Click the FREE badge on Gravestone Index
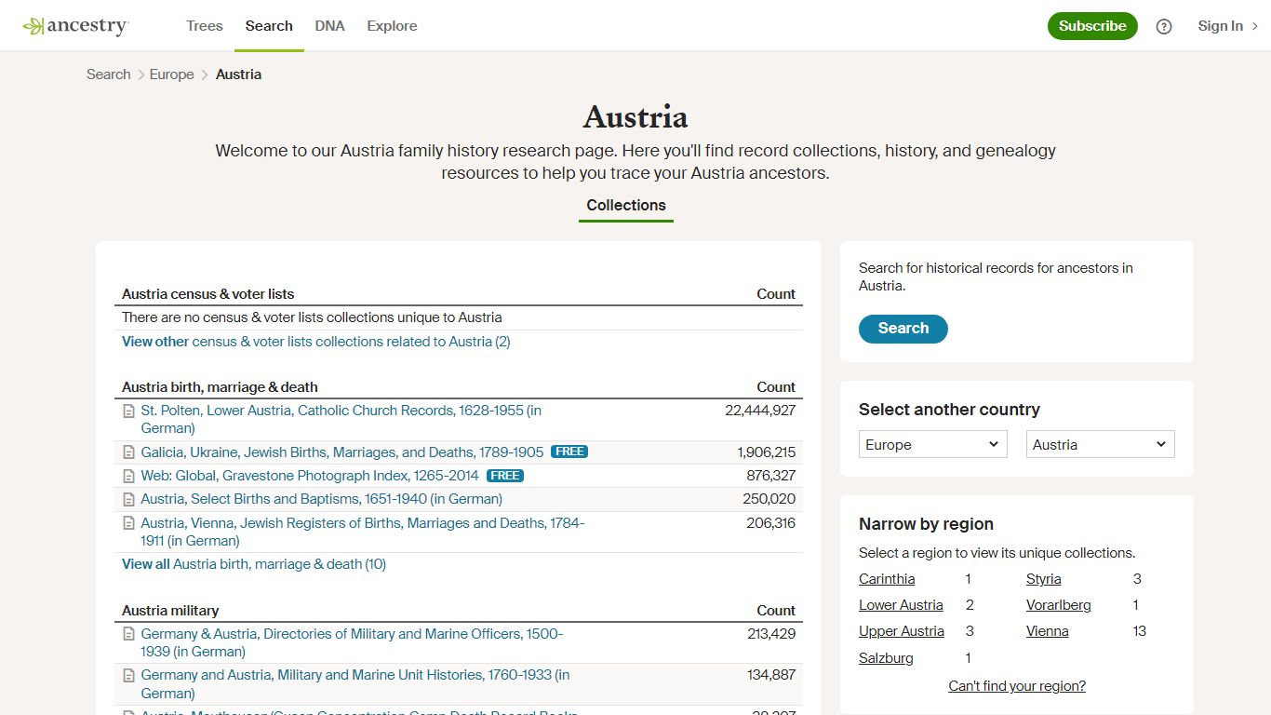Screen dimensions: 1271x715 [x=505, y=475]
